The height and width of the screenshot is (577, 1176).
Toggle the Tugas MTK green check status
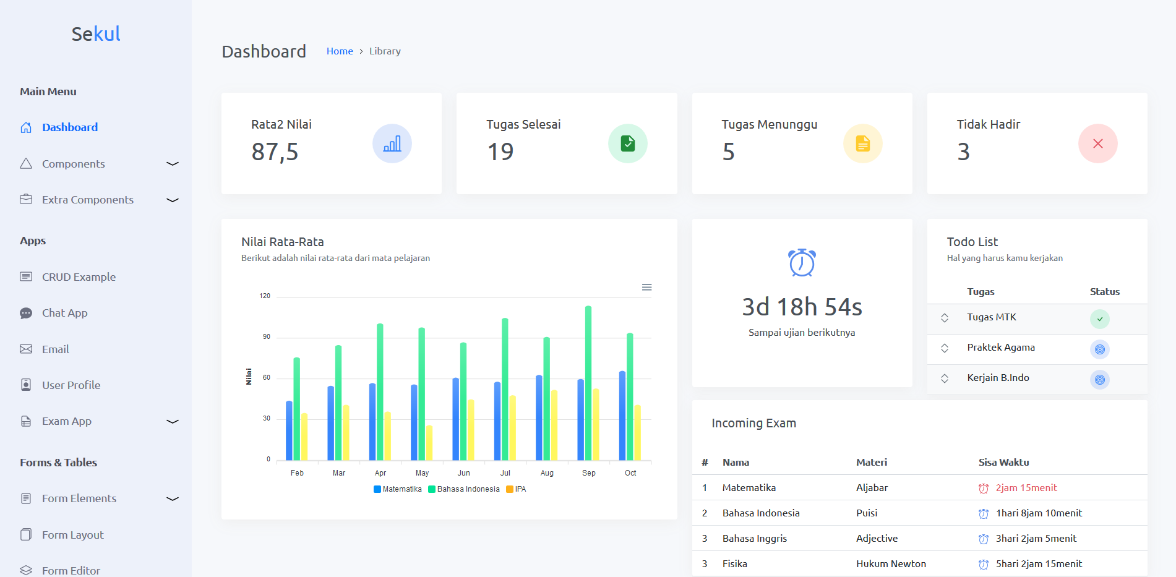(x=1100, y=319)
